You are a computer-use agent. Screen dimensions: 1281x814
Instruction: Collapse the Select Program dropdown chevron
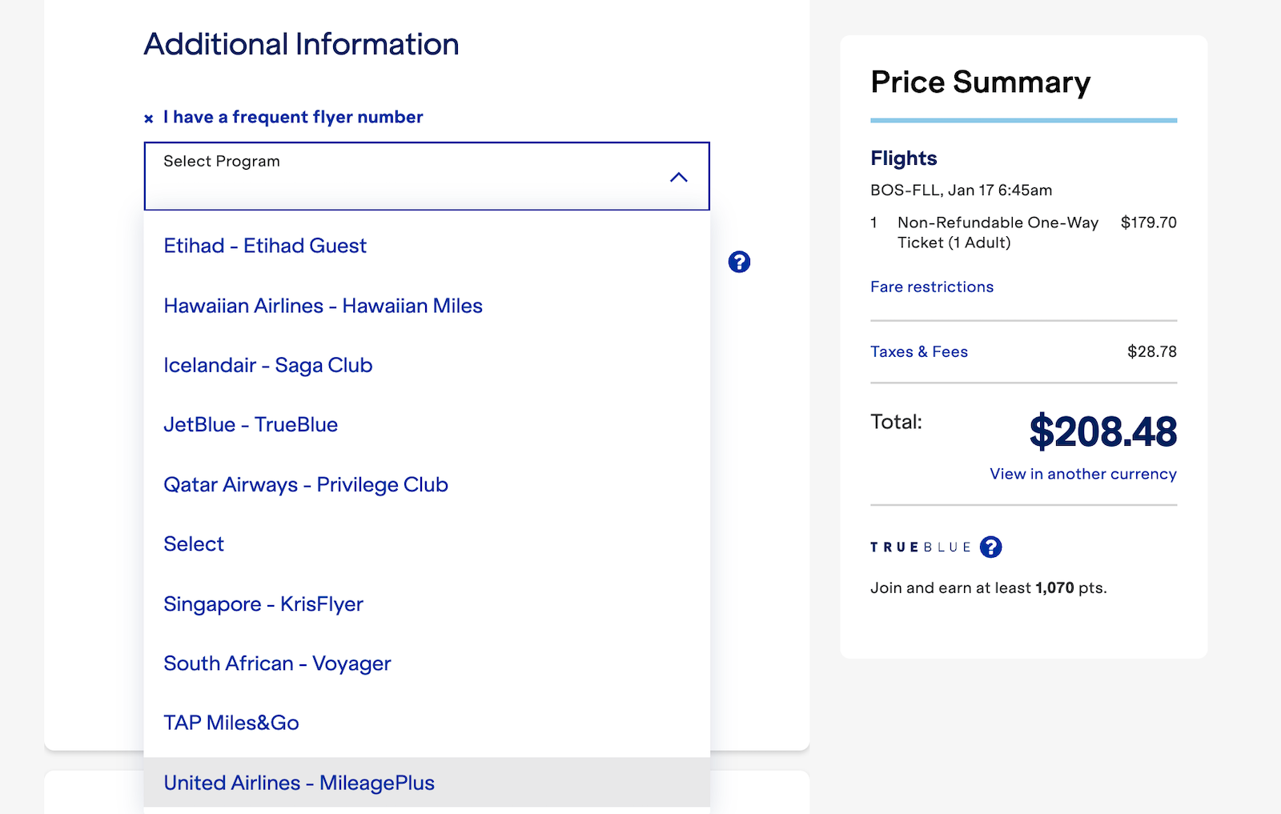coord(678,177)
